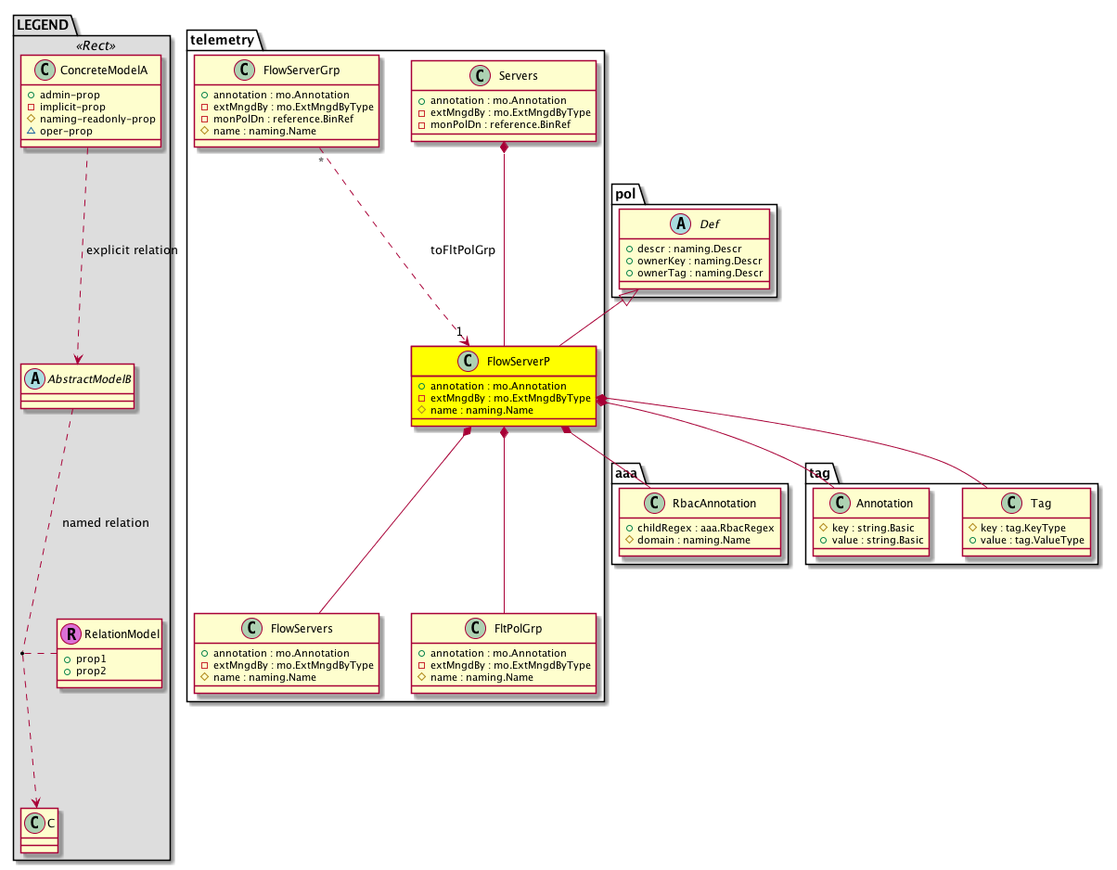
Task: Select the telemetry package tab label
Action: 221,39
